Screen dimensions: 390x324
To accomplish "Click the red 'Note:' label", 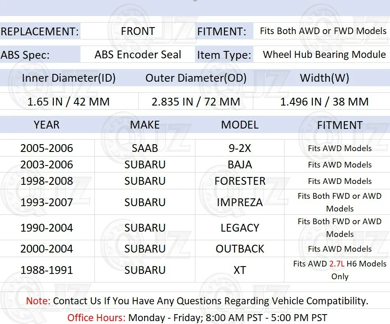I will (x=38, y=301).
